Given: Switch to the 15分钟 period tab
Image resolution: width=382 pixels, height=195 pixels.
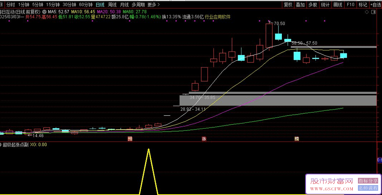Looking at the screenshot, I should [x=53, y=5].
